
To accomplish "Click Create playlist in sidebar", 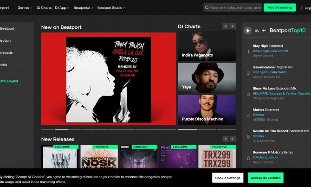I will (9, 81).
